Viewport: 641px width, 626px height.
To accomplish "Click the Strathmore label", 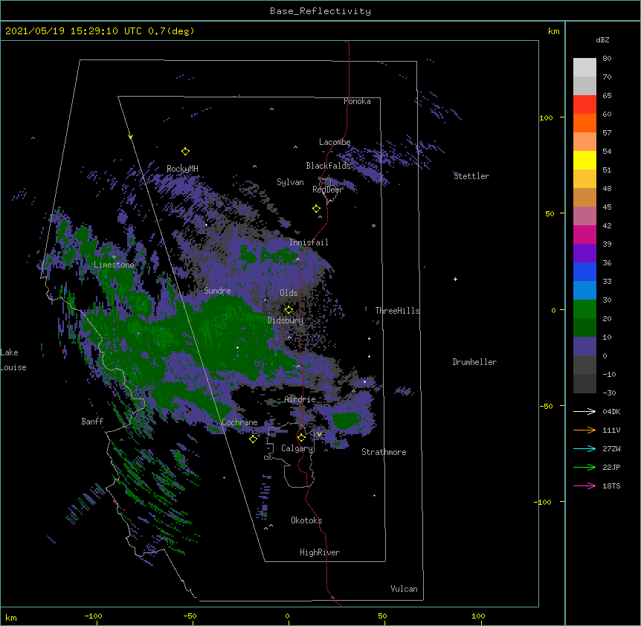I will [x=384, y=452].
